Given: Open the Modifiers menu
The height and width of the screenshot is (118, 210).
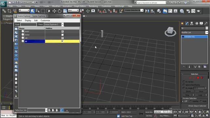Looking at the screenshot, I should point(56,6).
